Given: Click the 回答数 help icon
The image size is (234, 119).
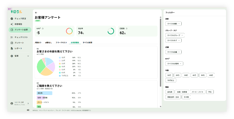Looking at the screenshot, I should 127,28.
